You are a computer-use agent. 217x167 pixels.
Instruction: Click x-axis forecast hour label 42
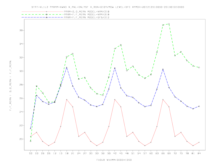(x=115, y=153)
